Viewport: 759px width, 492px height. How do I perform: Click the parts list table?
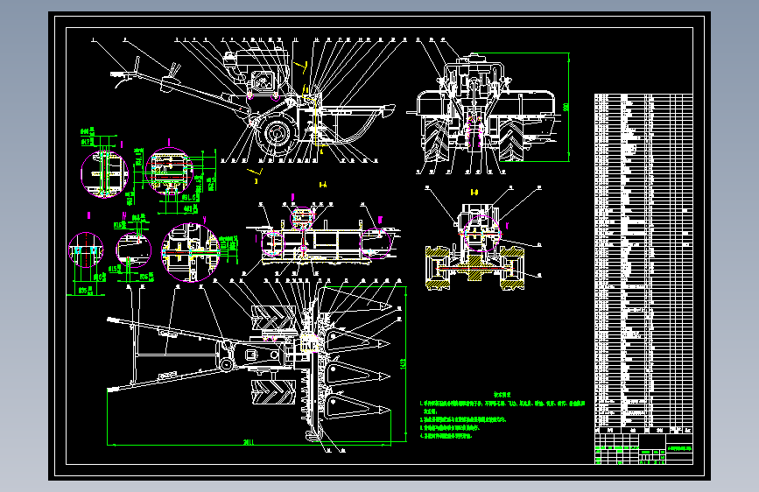click(x=643, y=264)
